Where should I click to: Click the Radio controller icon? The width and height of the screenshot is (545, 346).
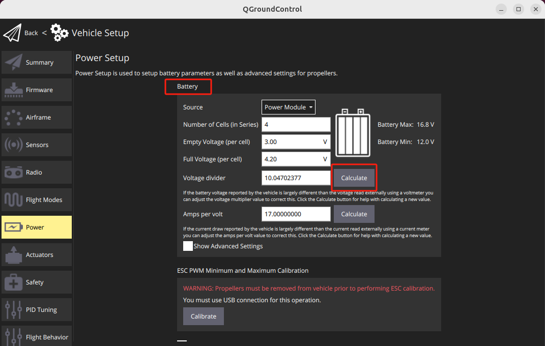tap(14, 172)
